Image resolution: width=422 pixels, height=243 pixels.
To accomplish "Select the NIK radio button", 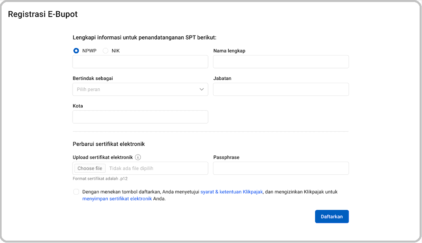I will coord(106,50).
